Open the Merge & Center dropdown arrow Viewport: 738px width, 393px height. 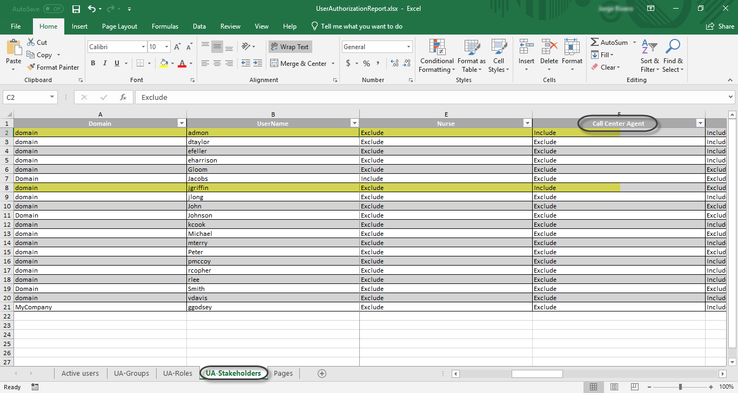coord(333,63)
